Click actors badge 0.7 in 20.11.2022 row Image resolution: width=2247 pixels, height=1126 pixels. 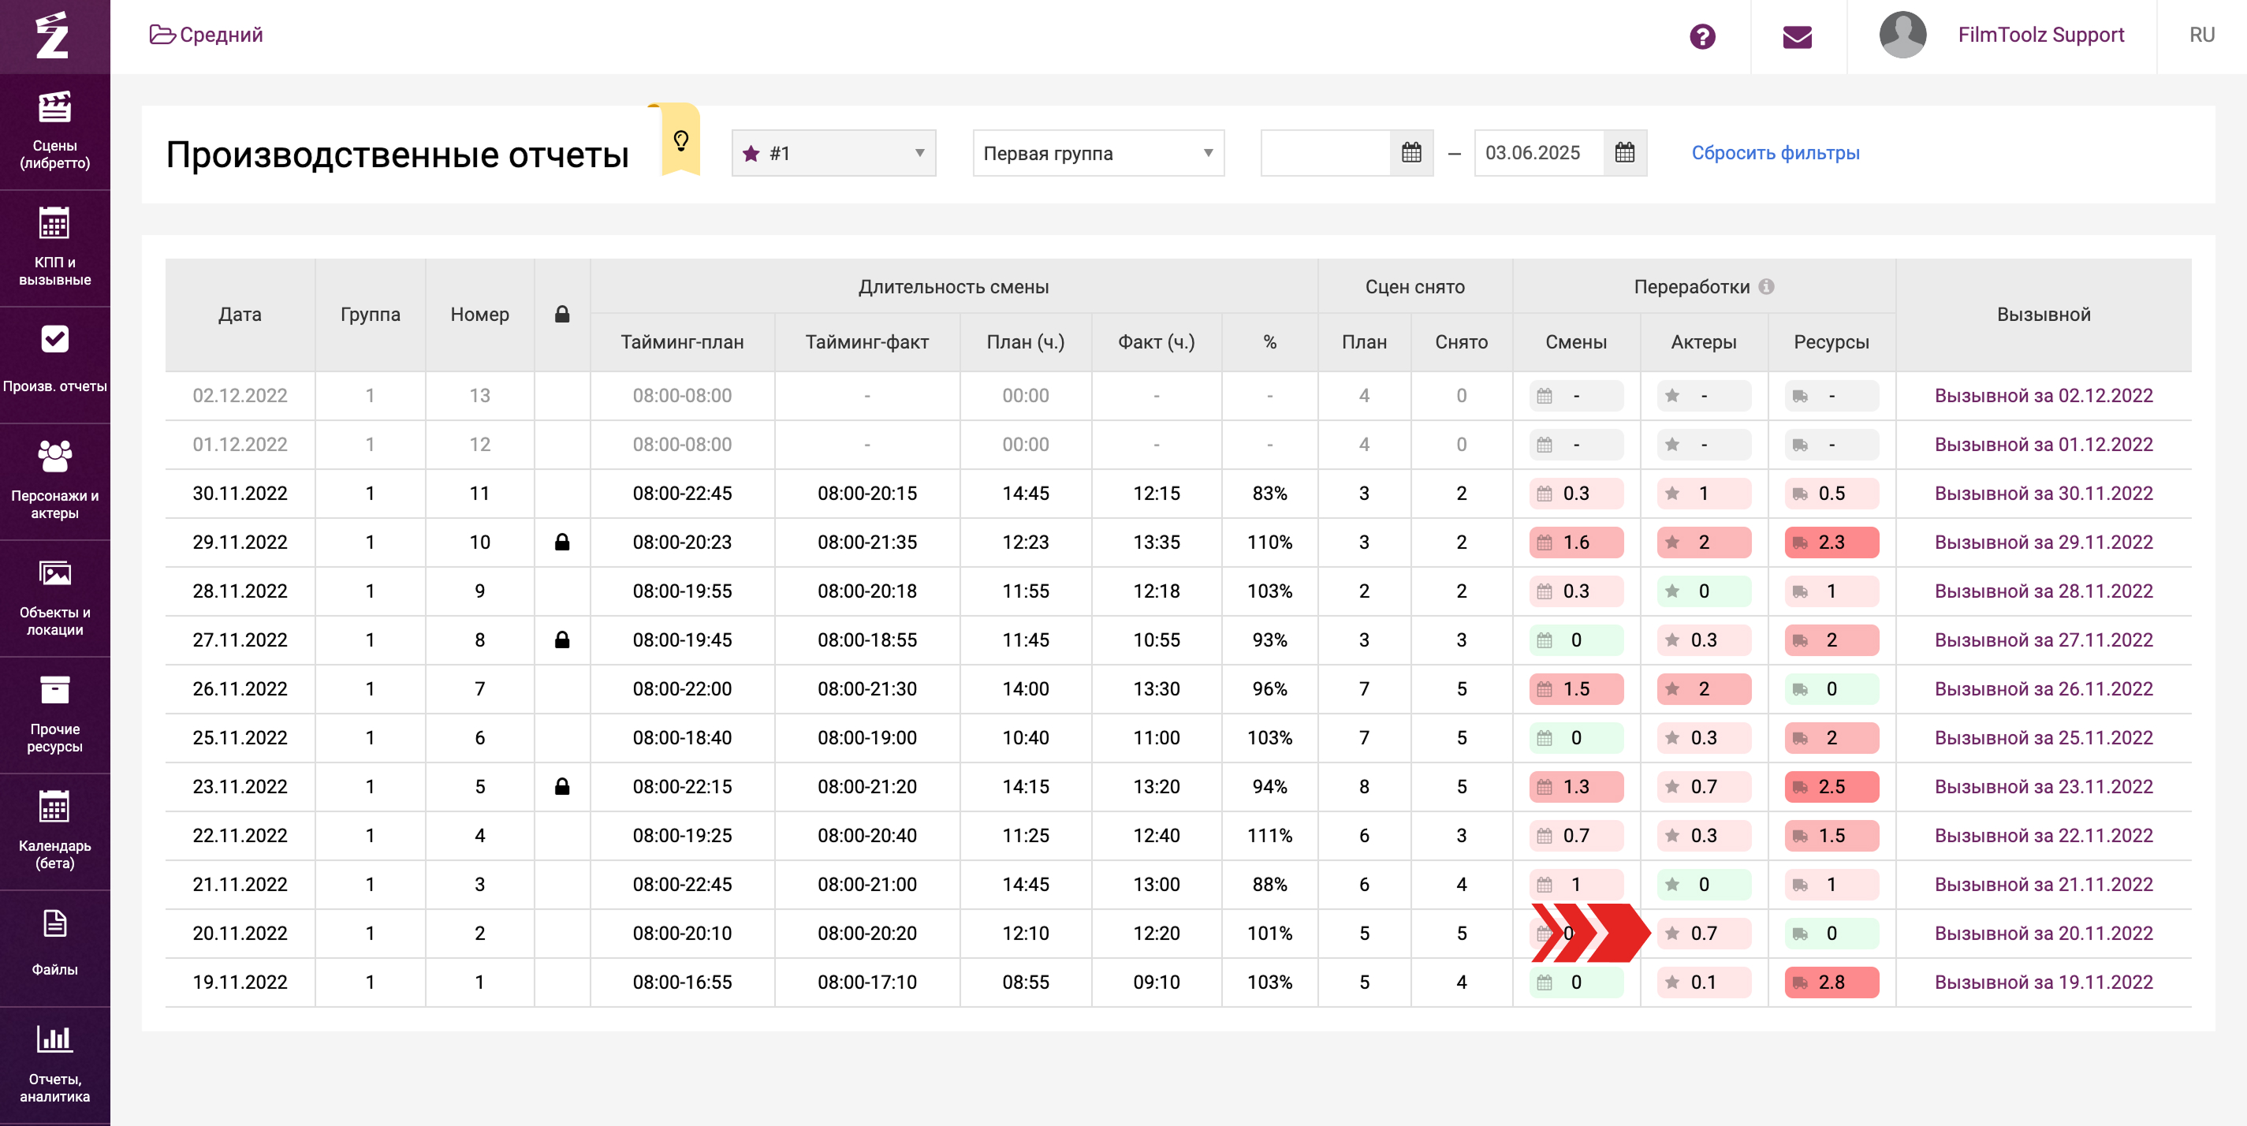click(x=1704, y=932)
